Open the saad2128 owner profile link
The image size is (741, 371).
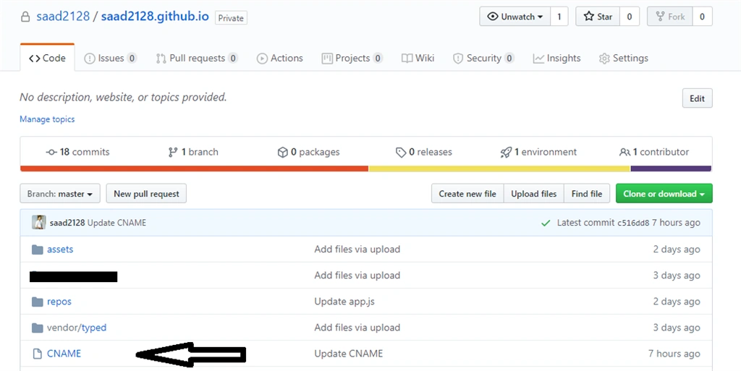coord(63,17)
